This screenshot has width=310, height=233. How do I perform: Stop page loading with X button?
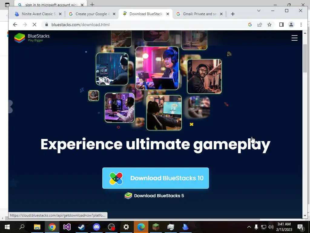click(35, 25)
